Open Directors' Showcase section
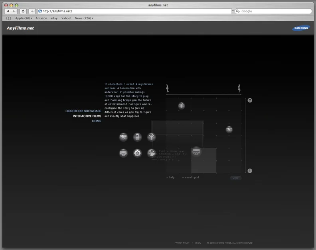 click(x=83, y=111)
